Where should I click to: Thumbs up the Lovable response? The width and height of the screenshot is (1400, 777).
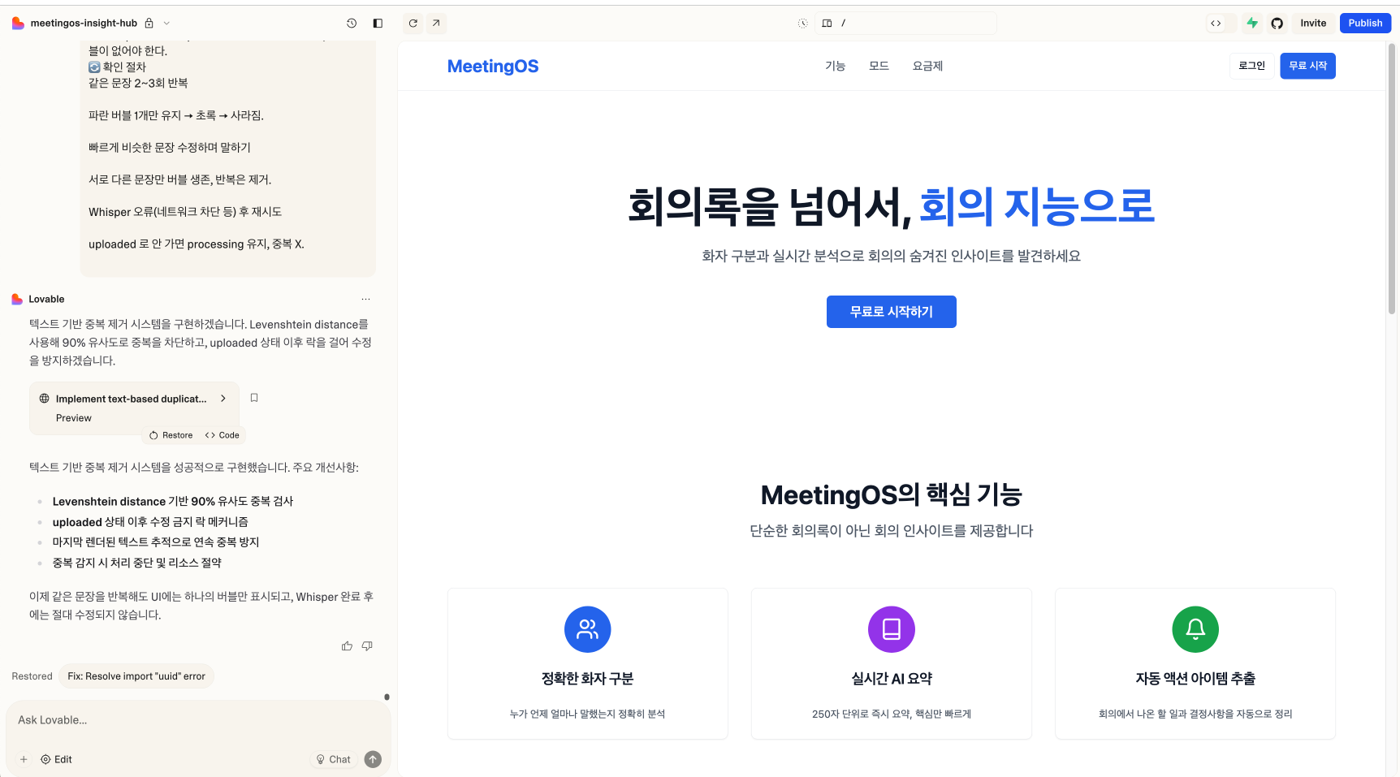tap(347, 646)
